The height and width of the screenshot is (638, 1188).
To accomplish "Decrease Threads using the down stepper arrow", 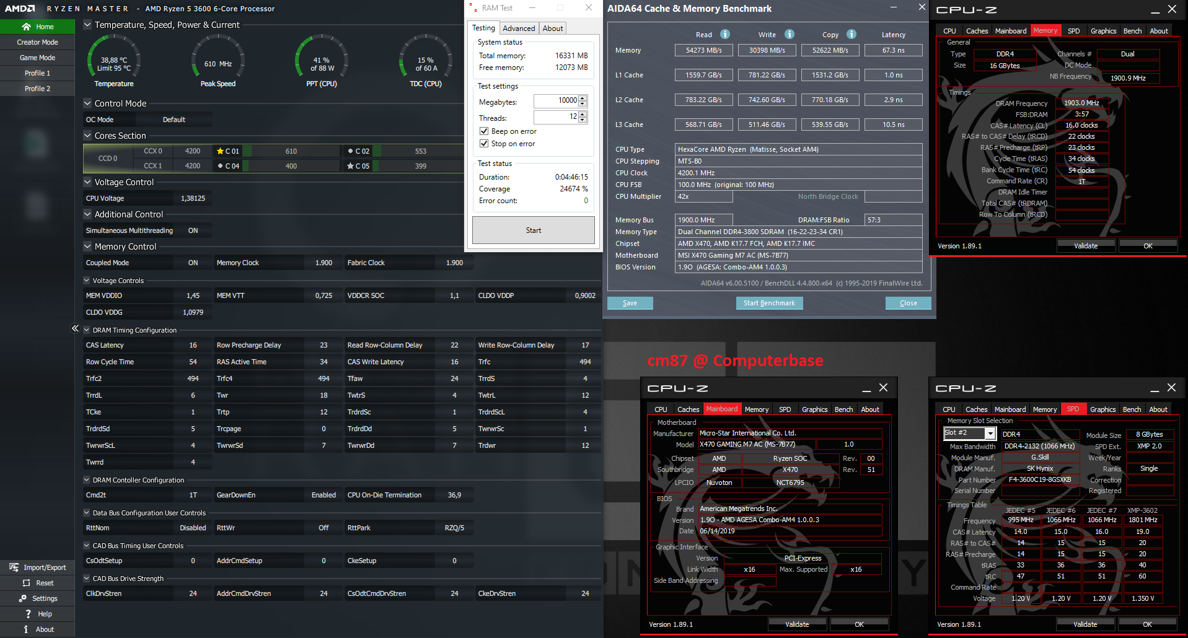I will (x=583, y=120).
